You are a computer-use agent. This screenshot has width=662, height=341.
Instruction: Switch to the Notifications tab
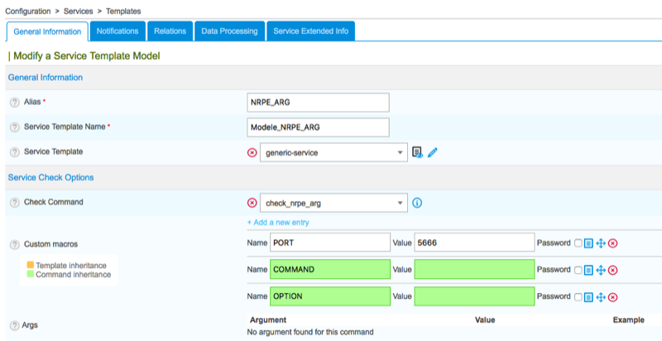(x=117, y=31)
